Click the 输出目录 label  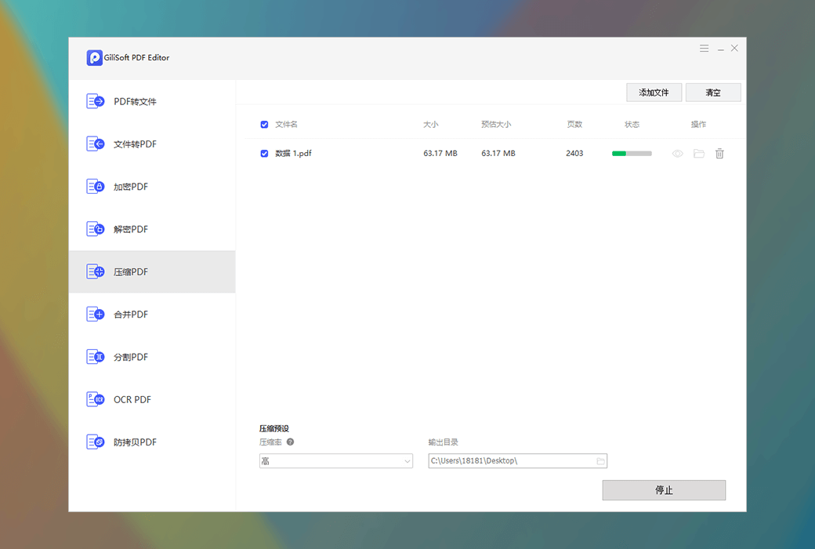click(x=444, y=442)
